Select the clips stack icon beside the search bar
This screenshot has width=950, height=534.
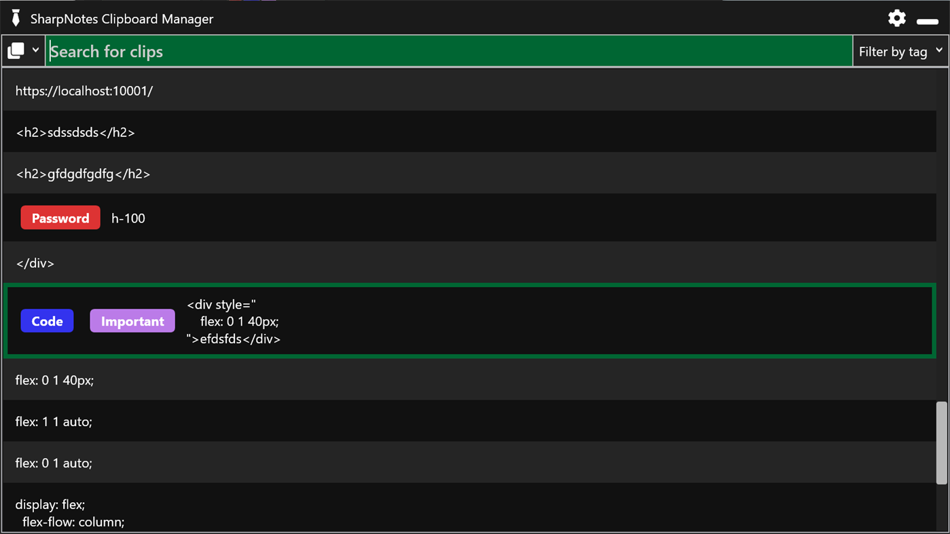[15, 50]
